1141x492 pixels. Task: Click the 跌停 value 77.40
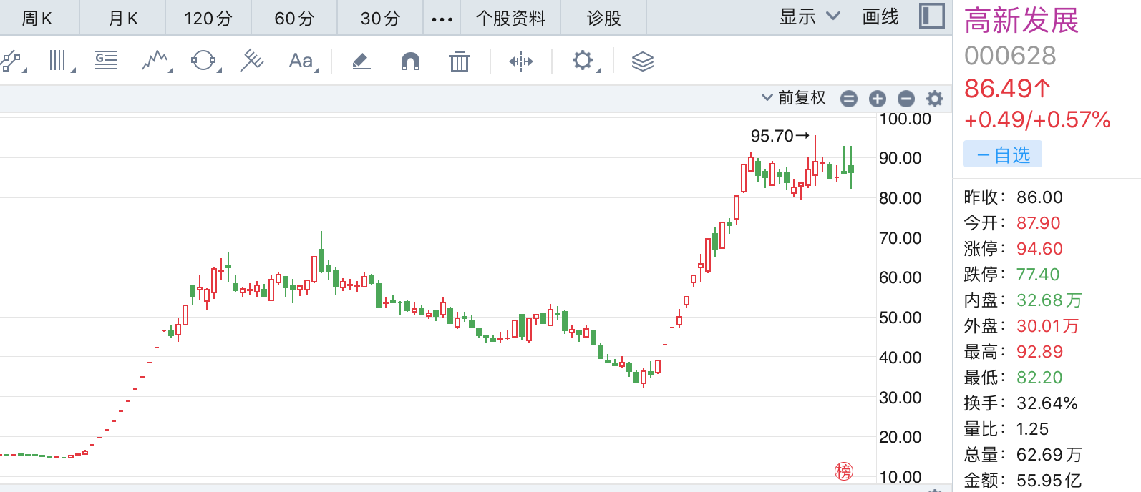pyautogui.click(x=1038, y=275)
